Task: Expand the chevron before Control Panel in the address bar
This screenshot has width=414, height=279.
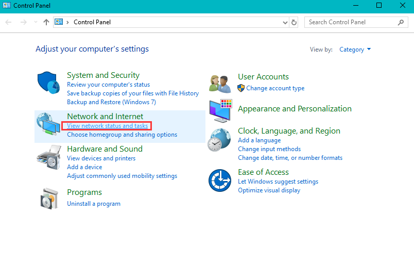Action: point(68,23)
